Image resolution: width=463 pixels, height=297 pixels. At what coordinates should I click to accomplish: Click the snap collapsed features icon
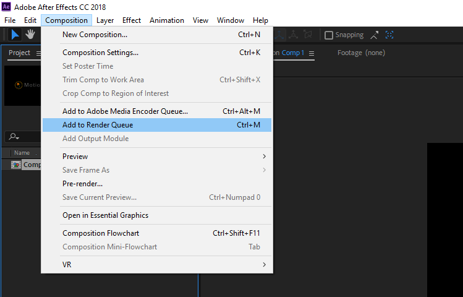(389, 35)
